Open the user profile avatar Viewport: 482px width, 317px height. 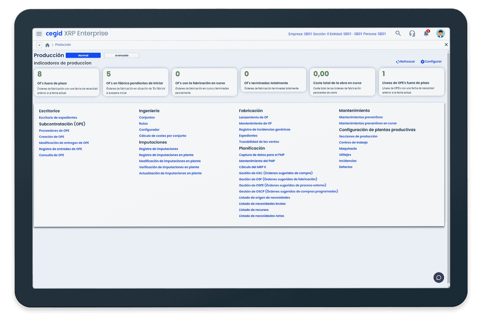click(x=440, y=33)
